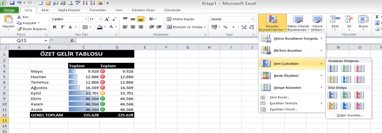Open the Name Box Q13 dropdown
The image size is (382, 133).
point(46,41)
